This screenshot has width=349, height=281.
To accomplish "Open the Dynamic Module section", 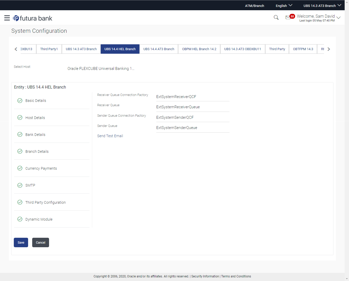I will pyautogui.click(x=52, y=219).
